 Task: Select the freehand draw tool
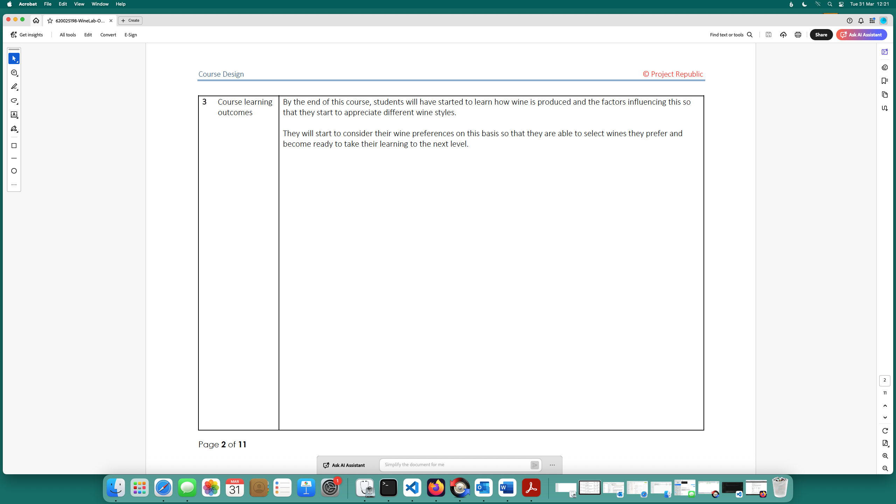click(x=14, y=101)
